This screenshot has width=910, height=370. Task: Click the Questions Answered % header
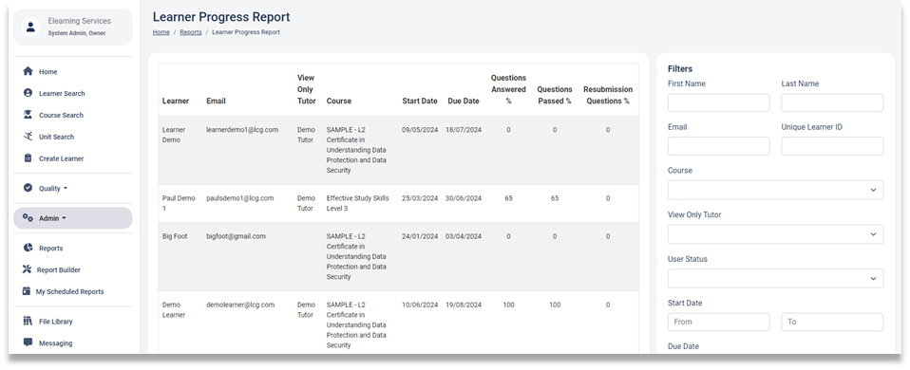508,89
